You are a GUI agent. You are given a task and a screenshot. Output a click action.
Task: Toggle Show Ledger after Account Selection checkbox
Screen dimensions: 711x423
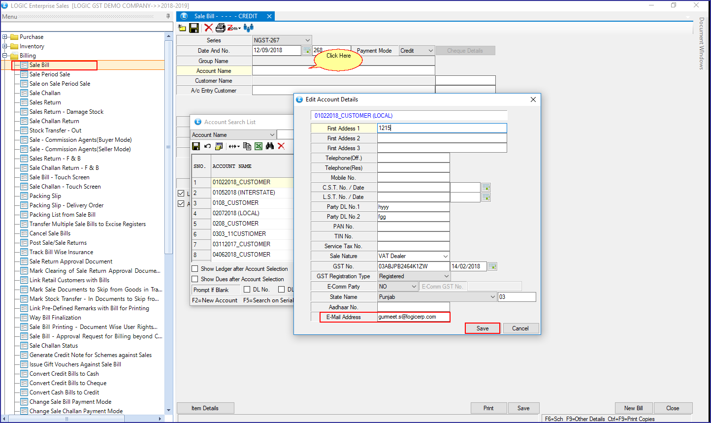click(x=195, y=269)
